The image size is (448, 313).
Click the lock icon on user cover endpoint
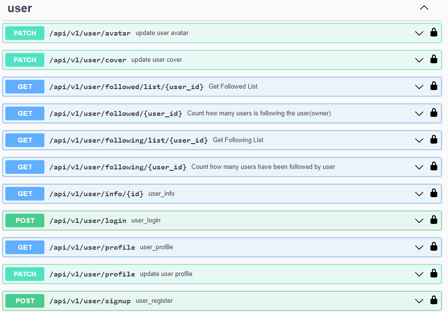coord(433,60)
